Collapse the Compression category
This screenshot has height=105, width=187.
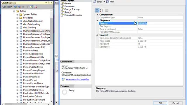97,15
